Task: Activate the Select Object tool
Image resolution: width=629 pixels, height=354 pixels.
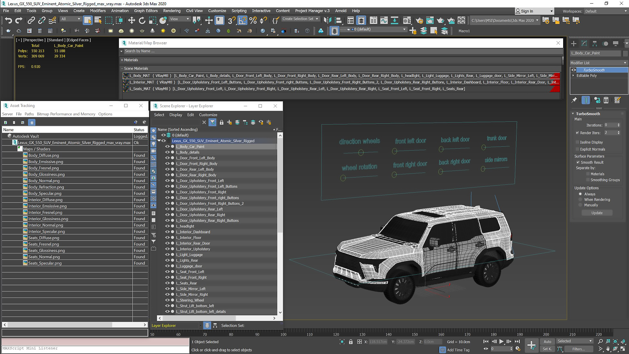Action: [x=87, y=20]
